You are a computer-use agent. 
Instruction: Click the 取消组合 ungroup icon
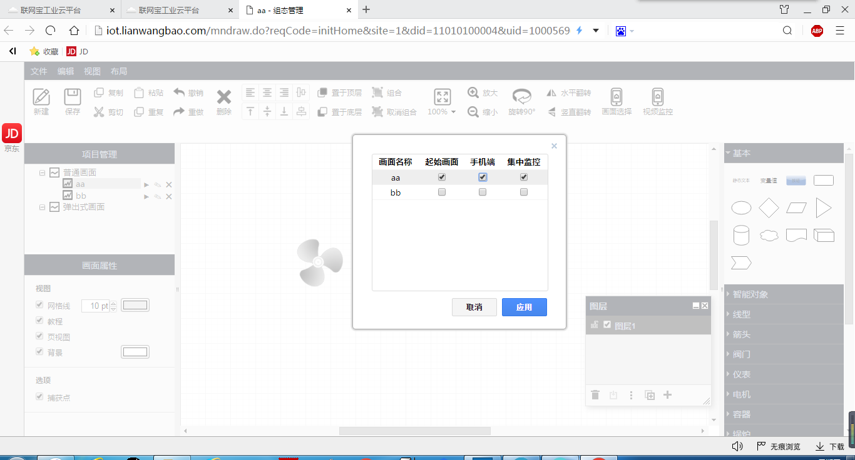(x=377, y=112)
